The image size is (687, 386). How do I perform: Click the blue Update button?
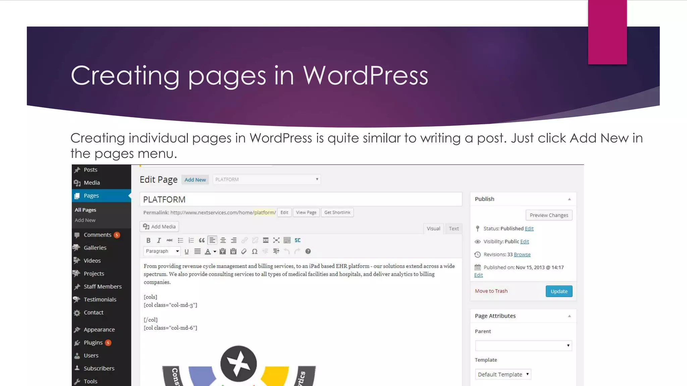[x=559, y=291]
